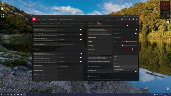Switch to Система settings tab
Screen dimensions: 171x96
click(x=36, y=23)
